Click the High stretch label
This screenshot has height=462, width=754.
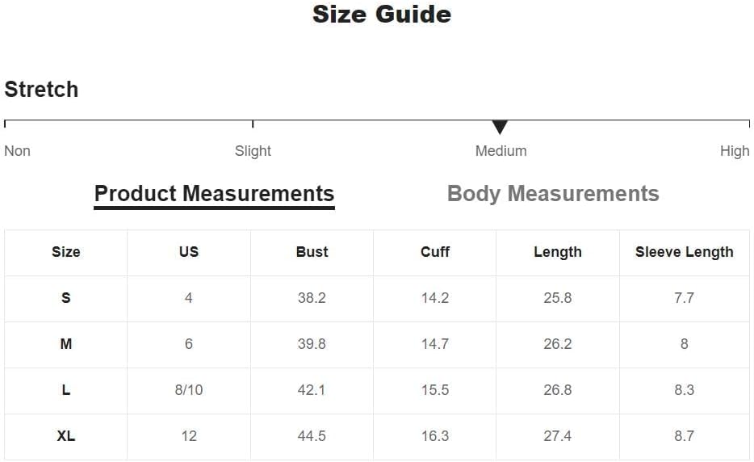click(x=735, y=151)
